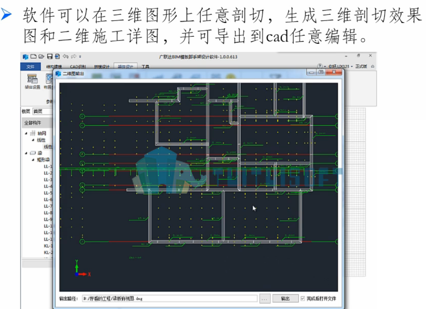Select the LL-6 beam in the tree

tap(48, 199)
